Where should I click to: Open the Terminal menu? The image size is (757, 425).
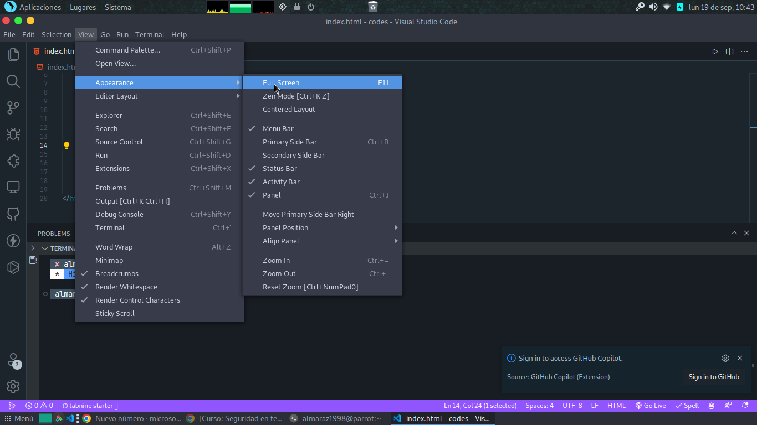click(x=150, y=34)
